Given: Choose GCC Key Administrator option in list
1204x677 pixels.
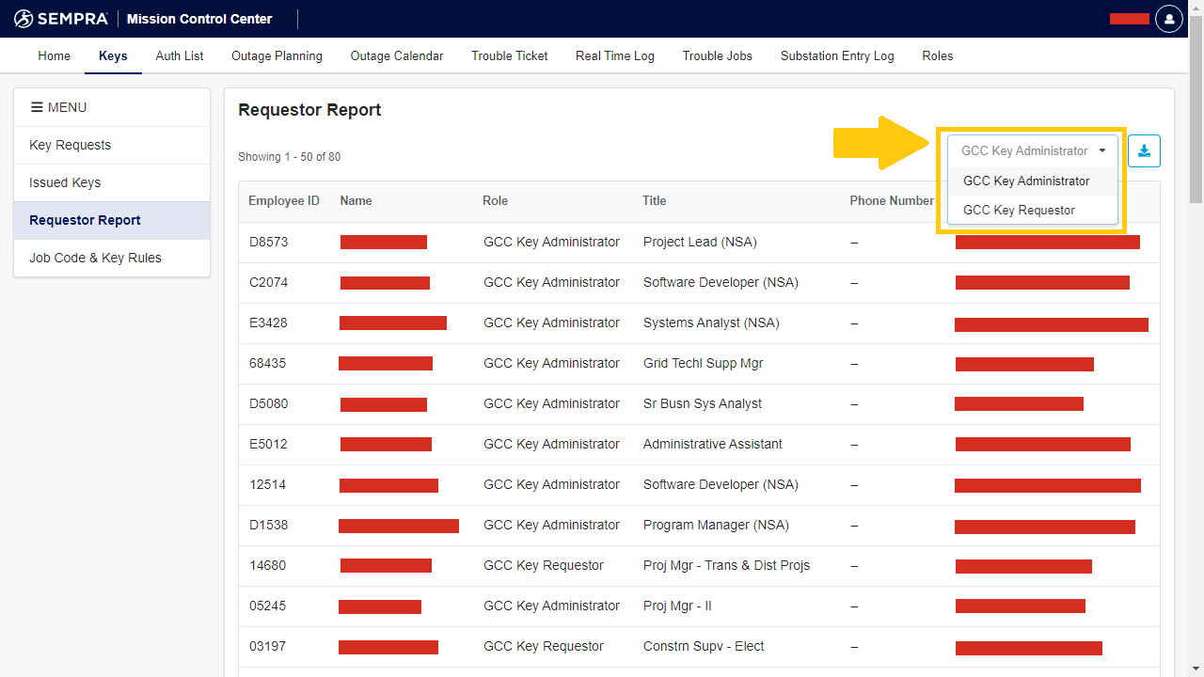Looking at the screenshot, I should click(x=1026, y=181).
